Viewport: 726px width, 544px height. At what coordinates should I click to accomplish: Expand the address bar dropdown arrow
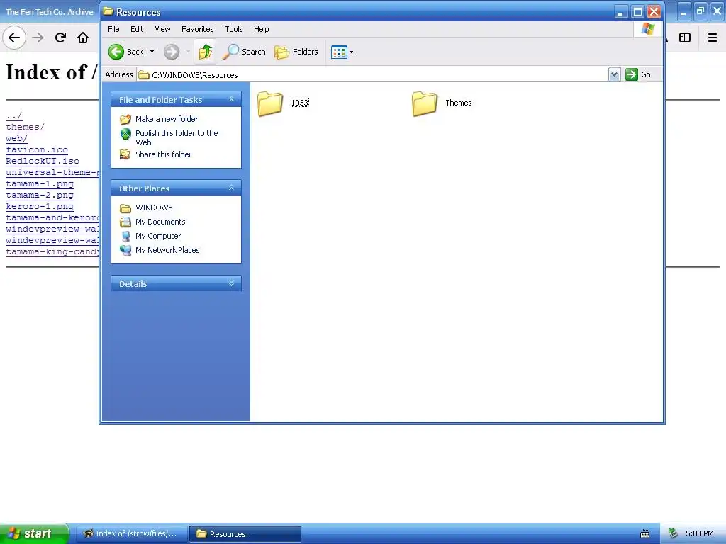tap(614, 74)
